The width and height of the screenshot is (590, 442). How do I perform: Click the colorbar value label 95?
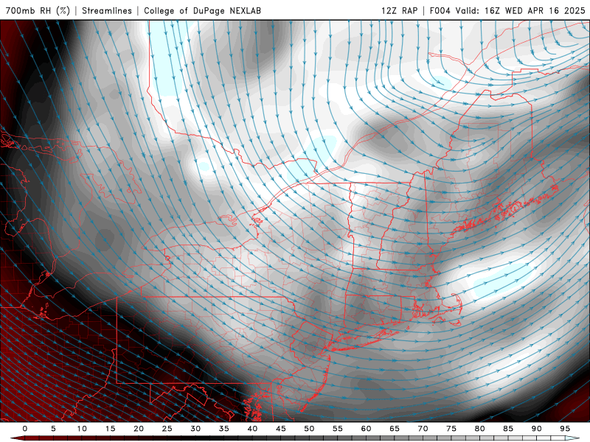[565, 429]
